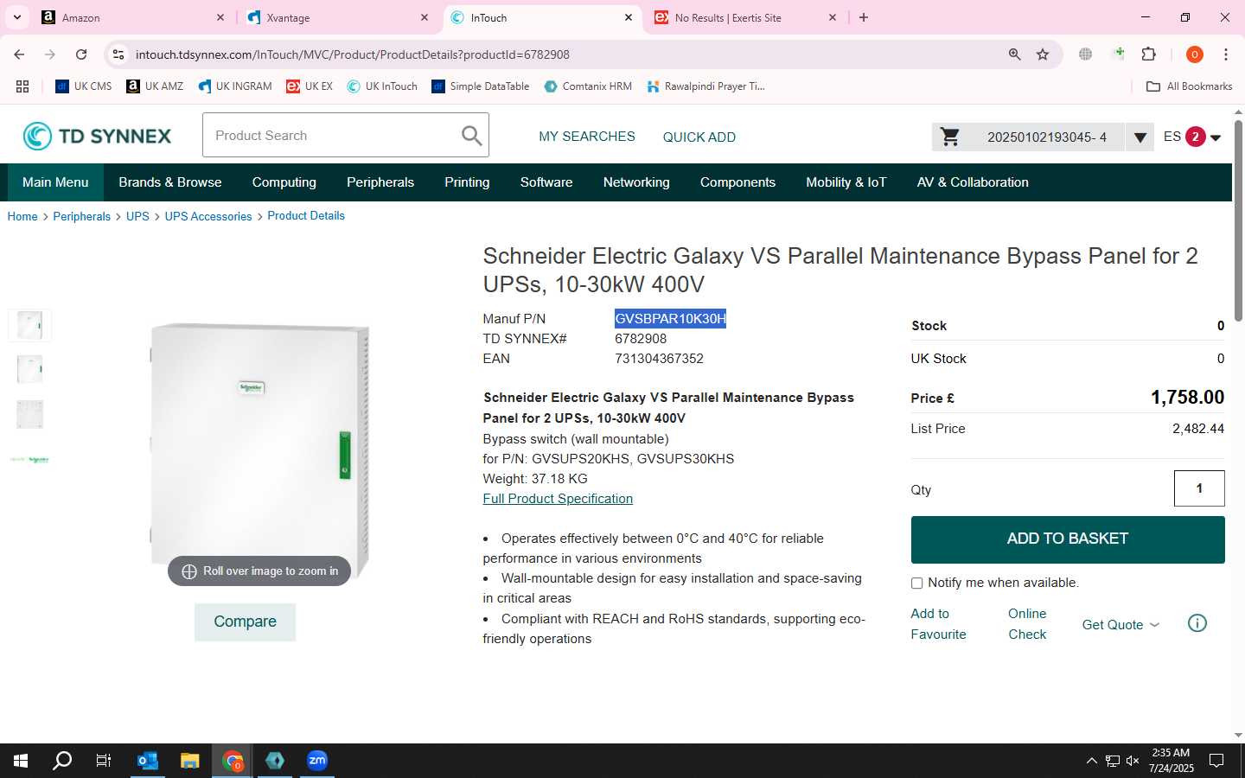Screen dimensions: 1245x778
Task: Select the first product image thumbnail
Action: [x=29, y=325]
